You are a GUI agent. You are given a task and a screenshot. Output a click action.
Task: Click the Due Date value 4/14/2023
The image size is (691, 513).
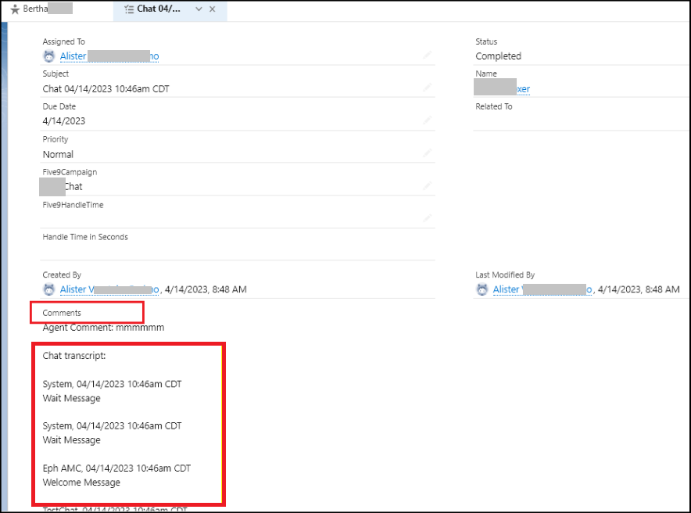point(64,121)
